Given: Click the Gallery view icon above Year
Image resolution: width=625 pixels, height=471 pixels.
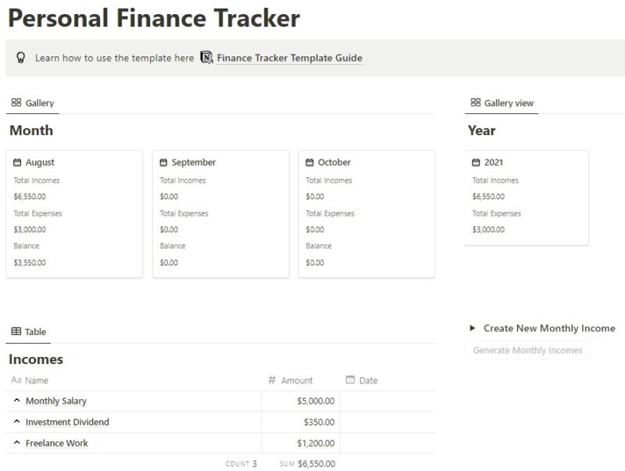Looking at the screenshot, I should point(475,102).
